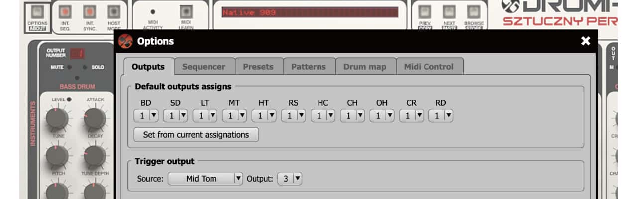Close the Options dialog
637x199 pixels.
[x=585, y=41]
